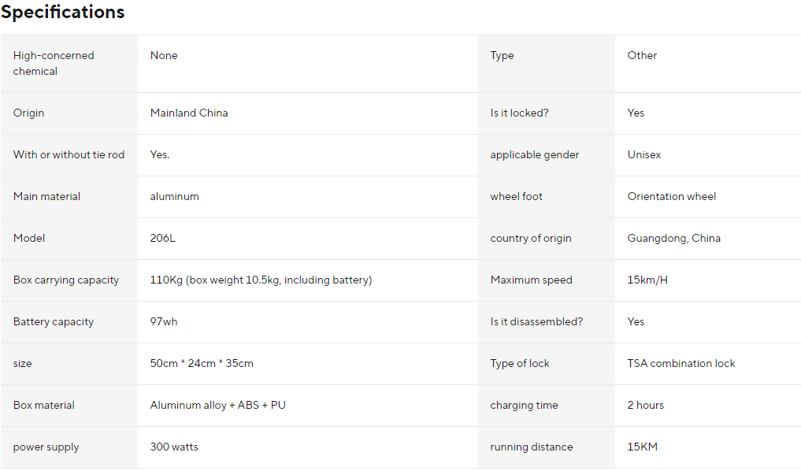801x471 pixels.
Task: Click the Mainland China origin value
Action: coord(189,113)
